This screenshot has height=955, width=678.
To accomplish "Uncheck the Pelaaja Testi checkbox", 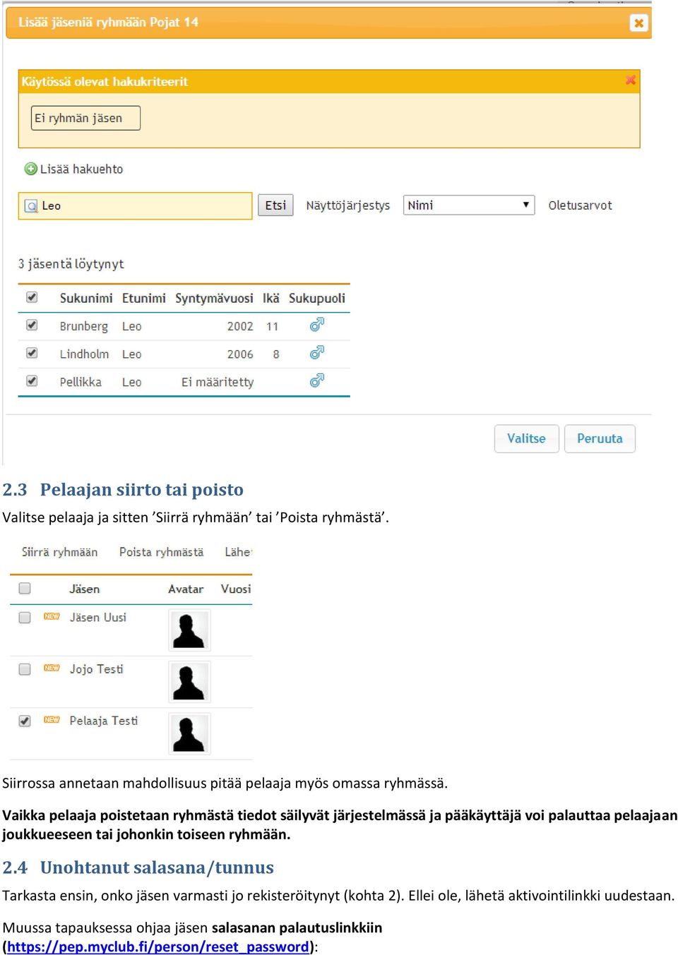I will (25, 721).
